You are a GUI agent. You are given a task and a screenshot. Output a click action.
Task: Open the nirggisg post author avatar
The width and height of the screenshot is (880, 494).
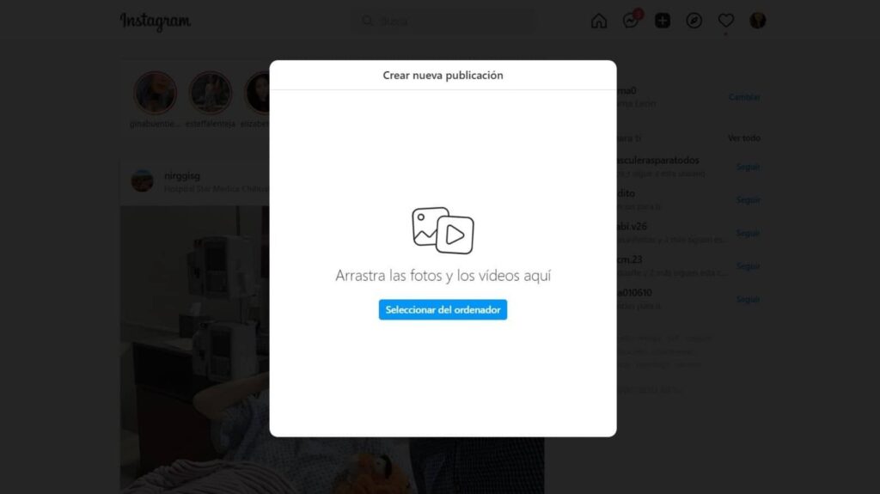tap(142, 181)
